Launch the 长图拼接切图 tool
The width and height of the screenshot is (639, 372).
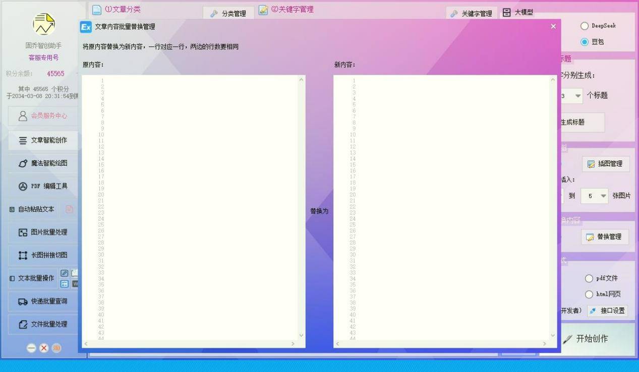point(43,255)
